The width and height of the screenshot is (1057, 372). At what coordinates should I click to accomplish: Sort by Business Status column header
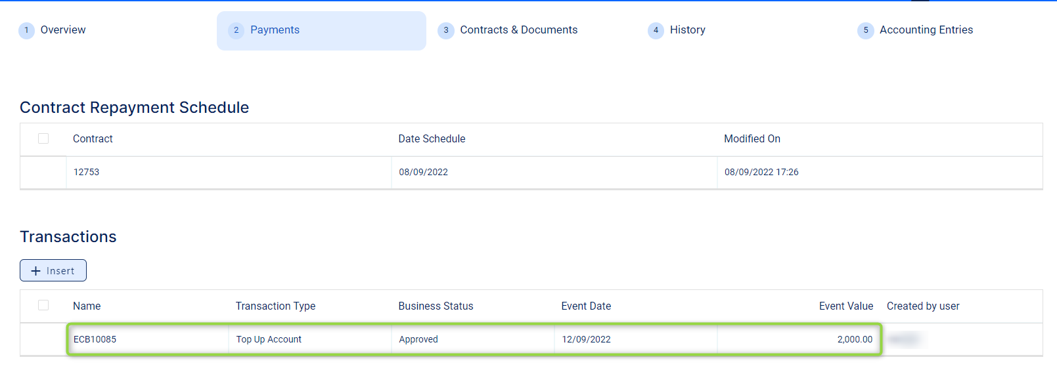point(436,306)
